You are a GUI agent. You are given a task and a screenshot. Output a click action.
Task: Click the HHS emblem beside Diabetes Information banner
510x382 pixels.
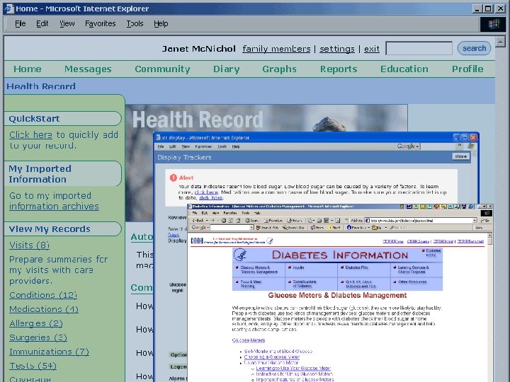pyautogui.click(x=241, y=255)
